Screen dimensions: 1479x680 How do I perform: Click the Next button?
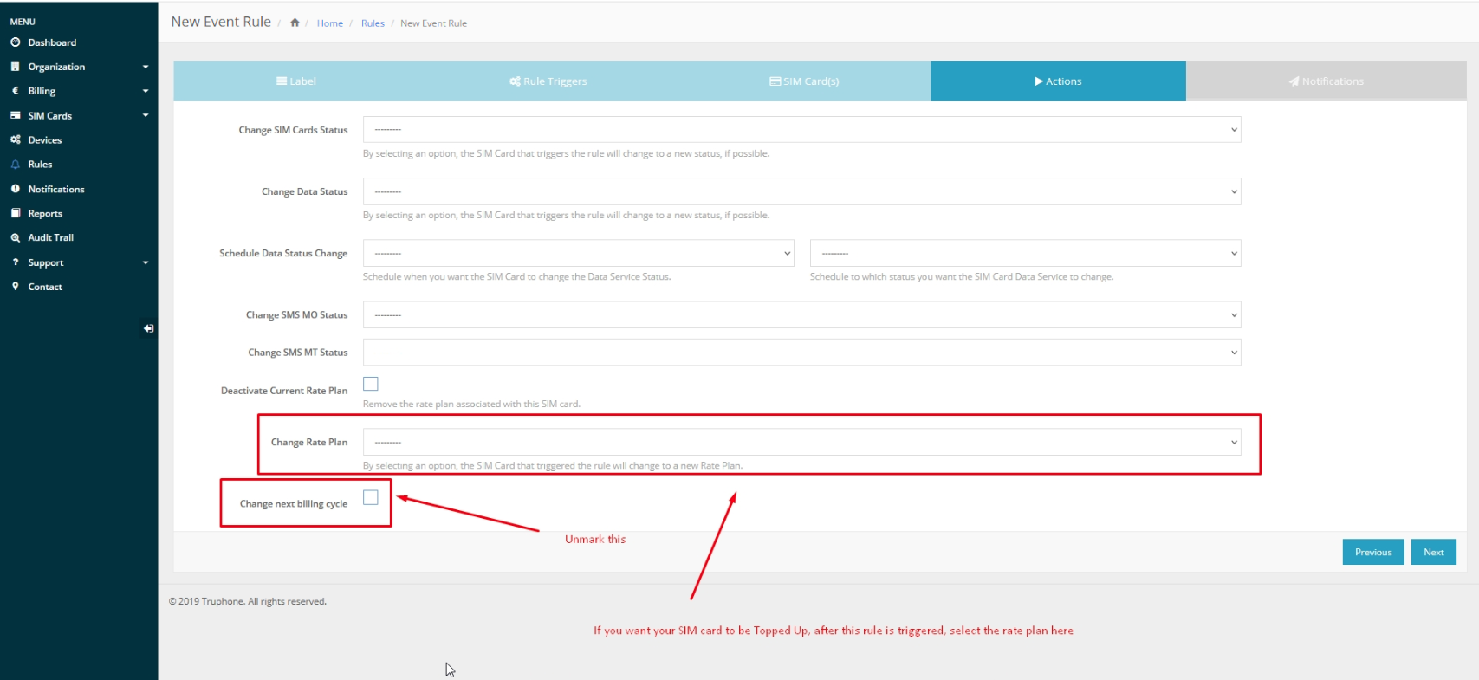tap(1433, 552)
